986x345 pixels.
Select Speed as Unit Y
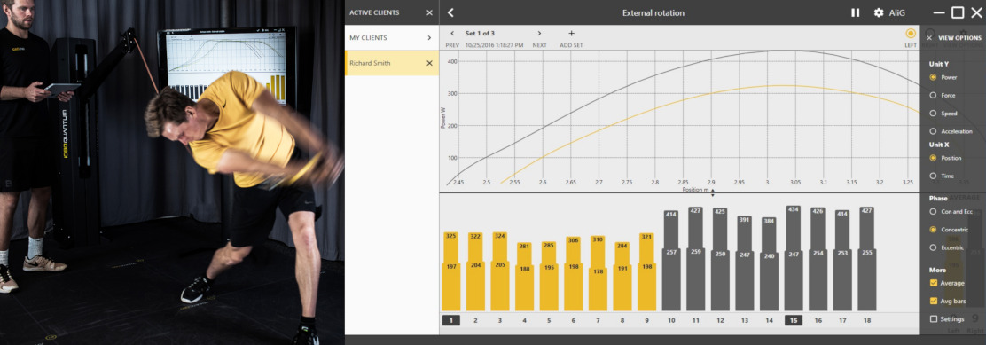pyautogui.click(x=933, y=114)
